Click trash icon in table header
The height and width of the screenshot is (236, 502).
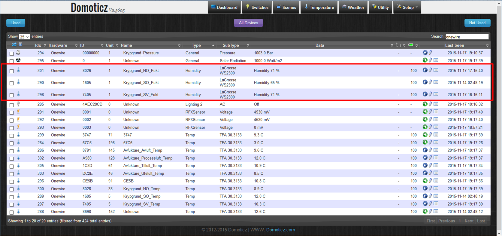pos(20,45)
